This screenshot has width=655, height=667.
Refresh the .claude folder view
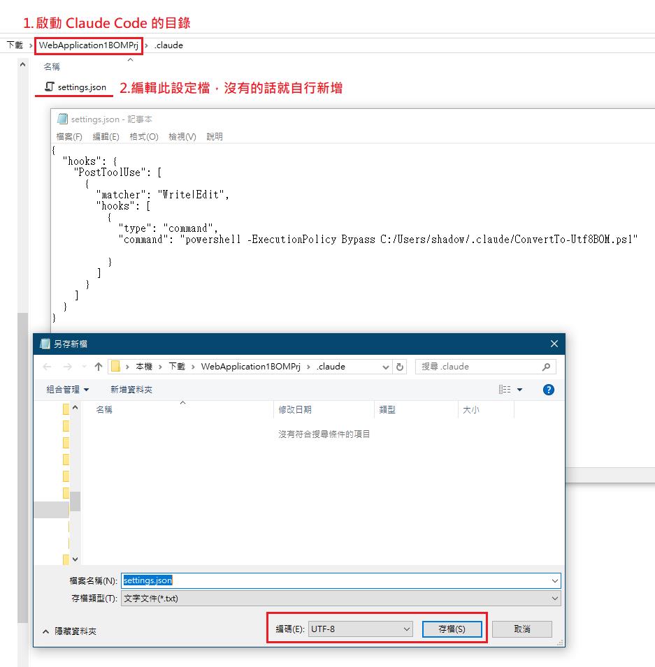click(x=400, y=367)
